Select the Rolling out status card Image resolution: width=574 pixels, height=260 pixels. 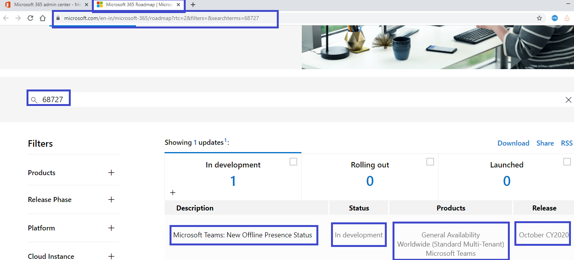[370, 176]
